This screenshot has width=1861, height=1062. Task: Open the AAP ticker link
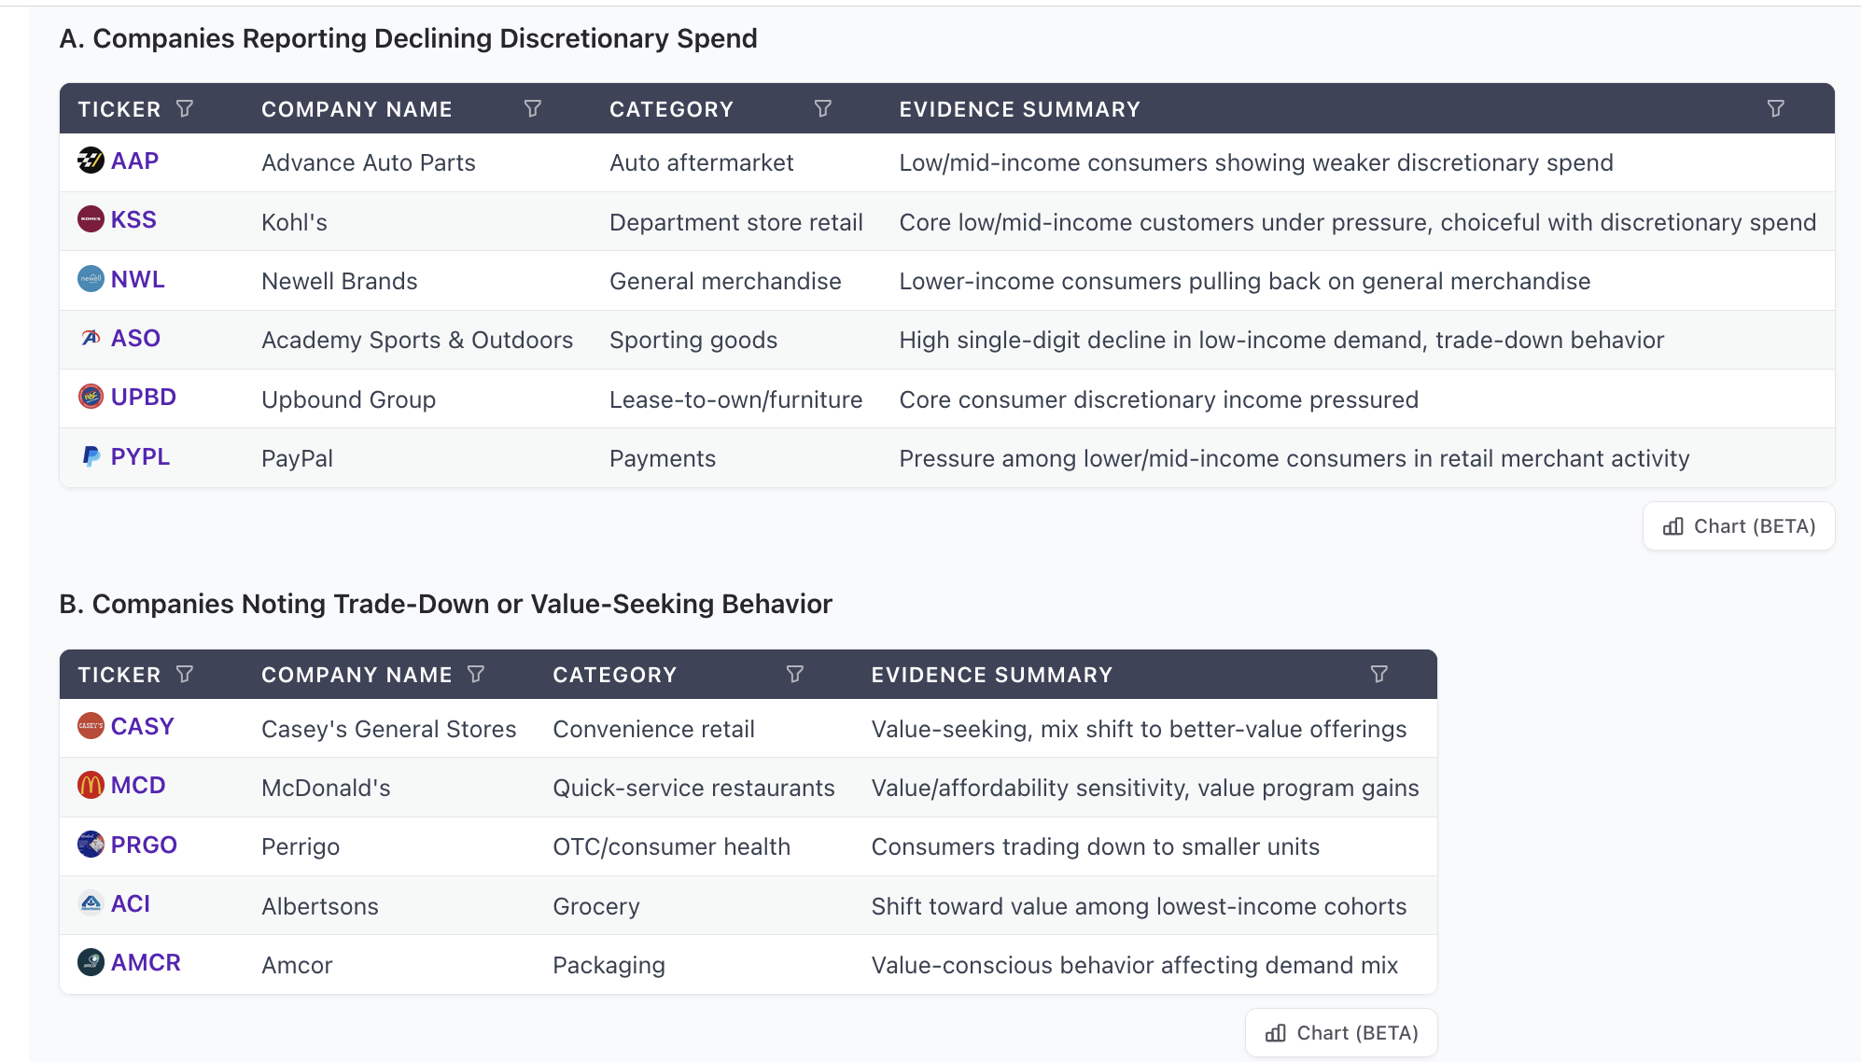(x=134, y=161)
